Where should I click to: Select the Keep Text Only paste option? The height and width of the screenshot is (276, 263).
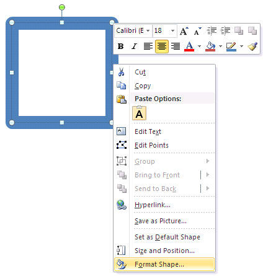point(139,113)
